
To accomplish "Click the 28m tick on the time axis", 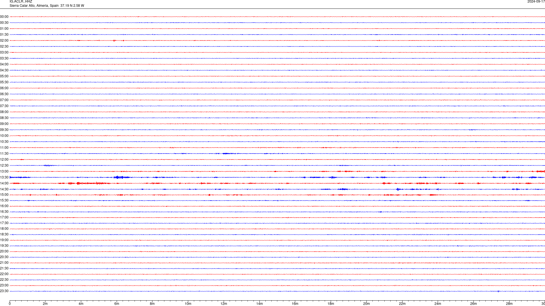I will point(509,304).
